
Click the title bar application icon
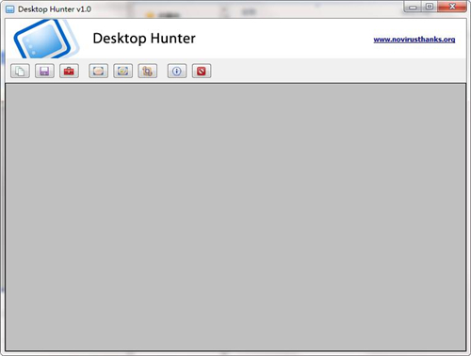(10, 9)
